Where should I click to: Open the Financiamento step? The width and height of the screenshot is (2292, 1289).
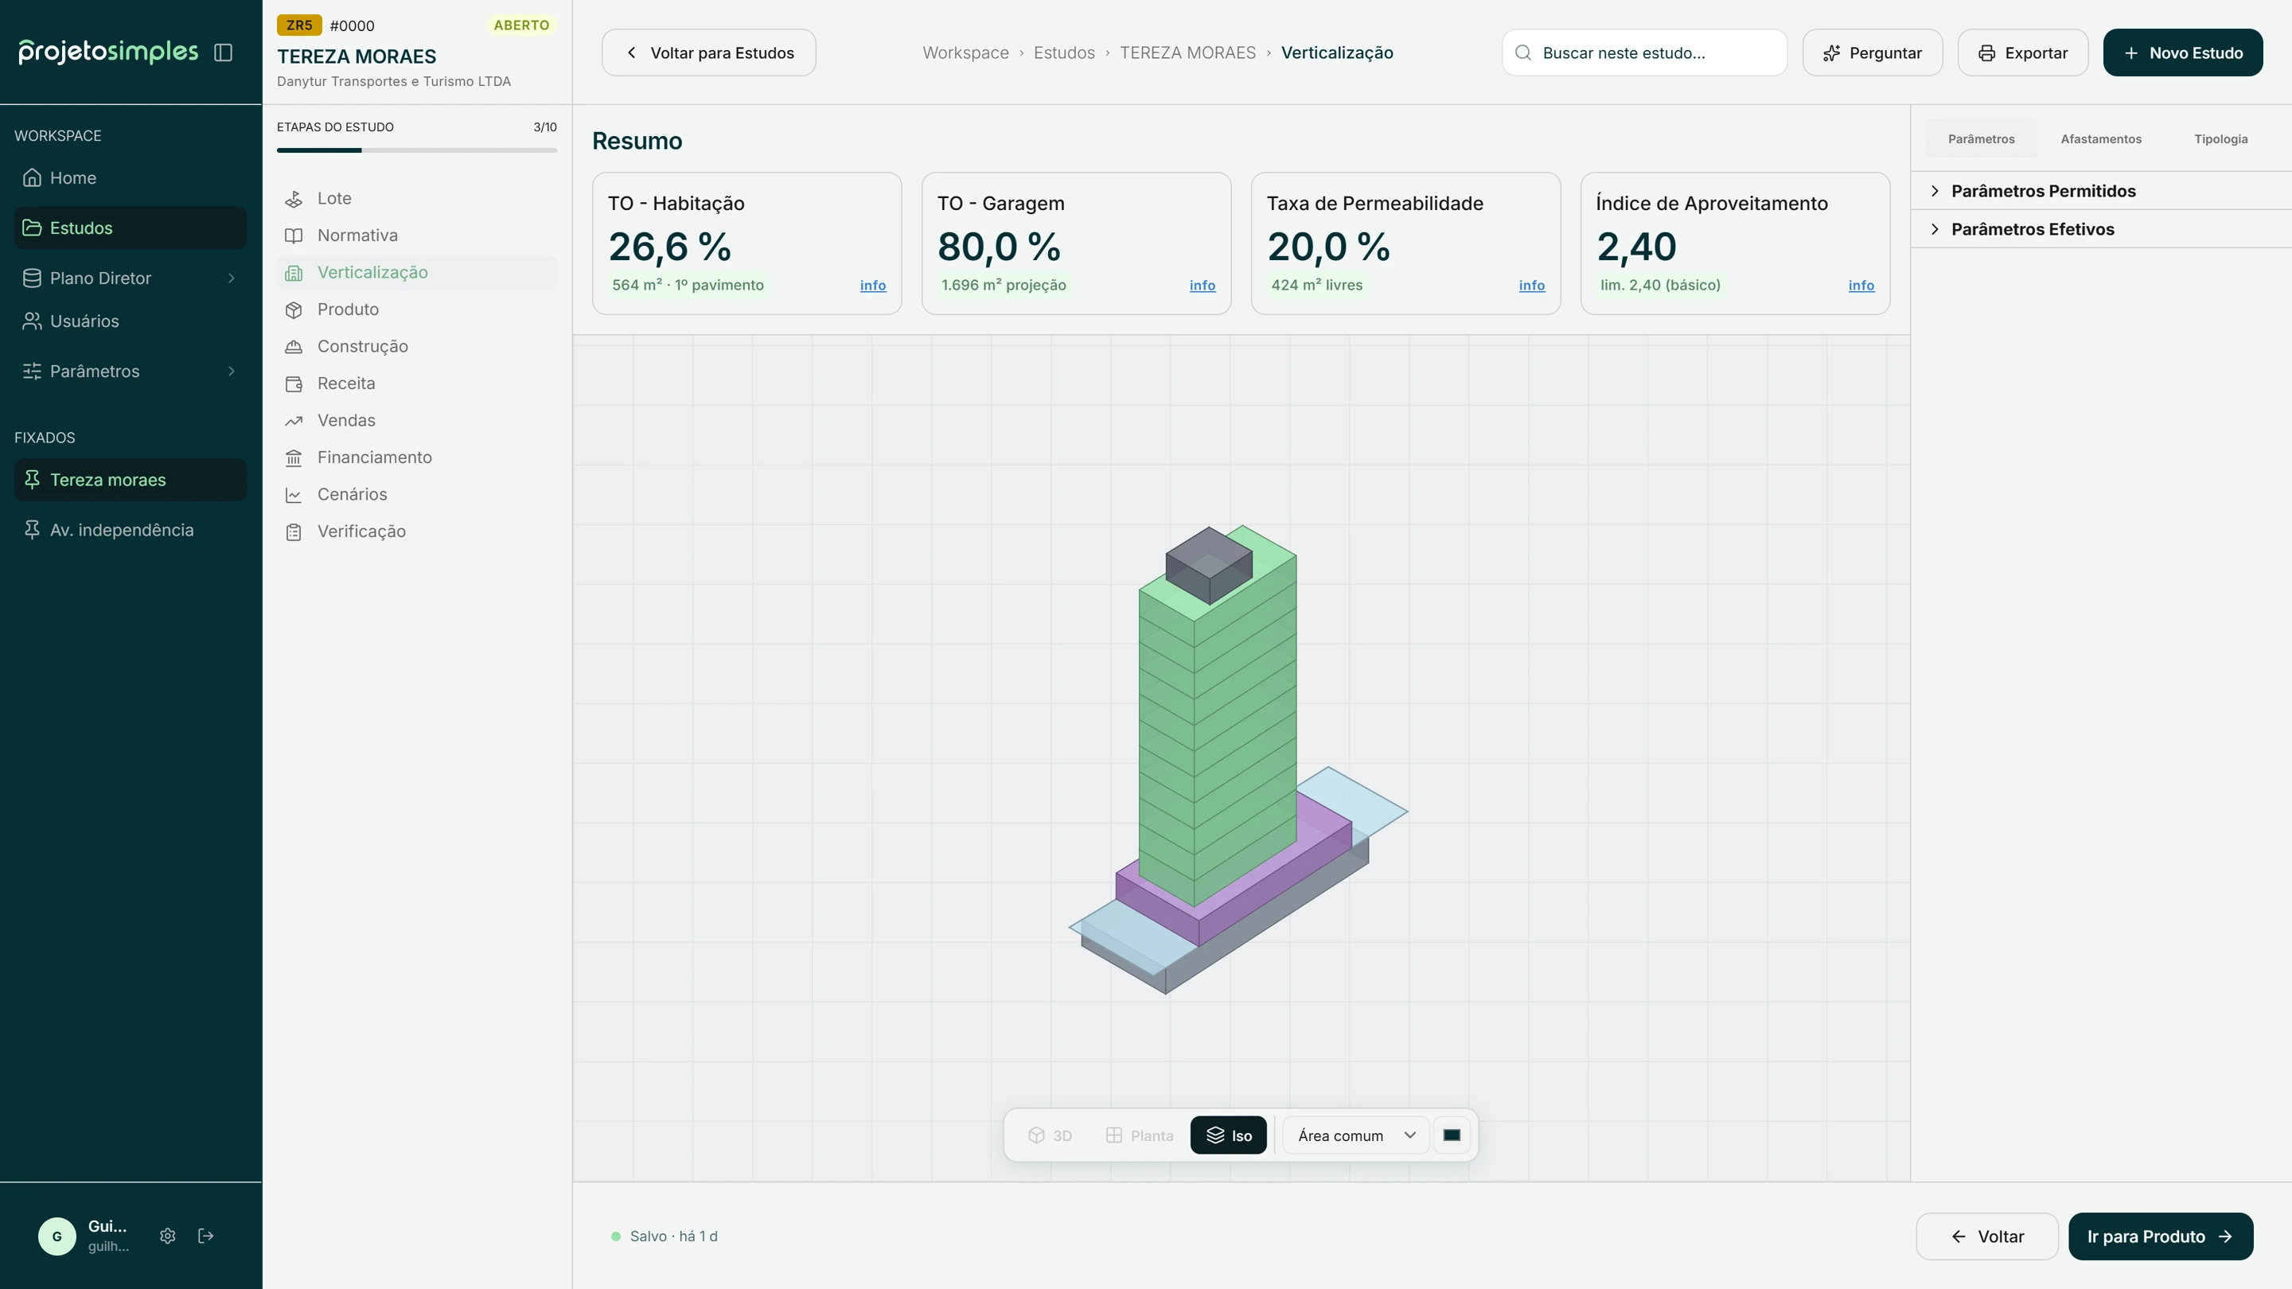pyautogui.click(x=416, y=458)
